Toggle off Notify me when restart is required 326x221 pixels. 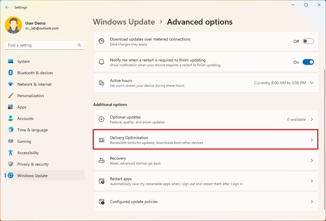click(x=308, y=62)
